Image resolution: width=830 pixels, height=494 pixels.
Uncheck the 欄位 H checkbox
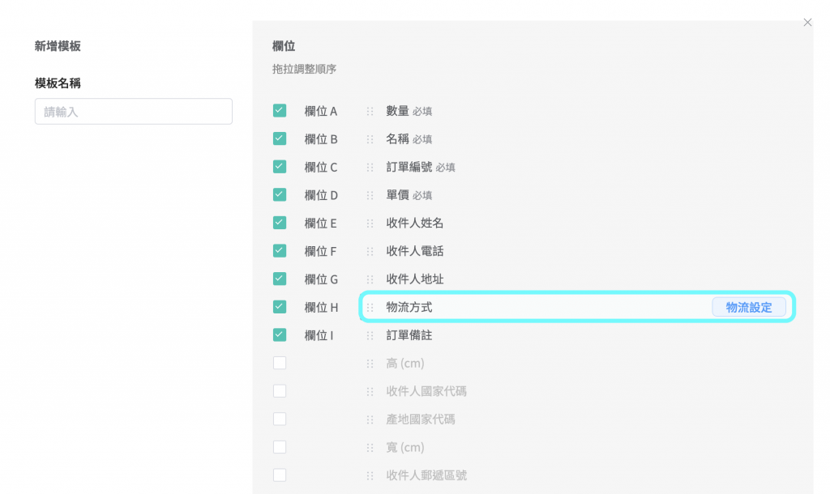[280, 307]
